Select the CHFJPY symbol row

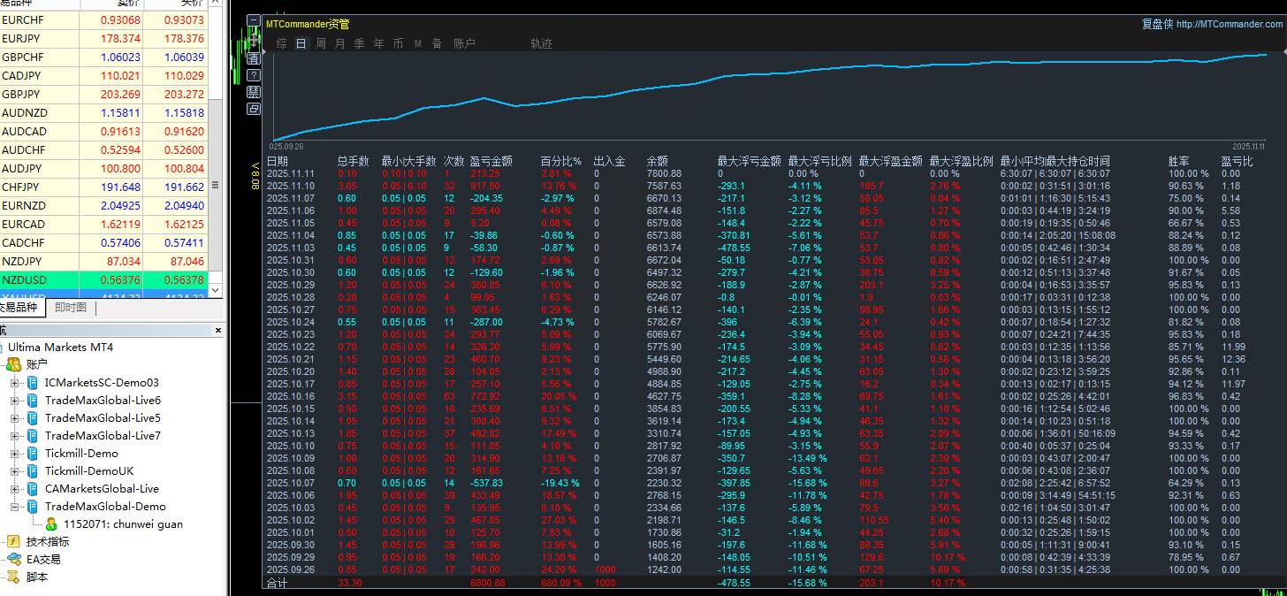[x=103, y=187]
